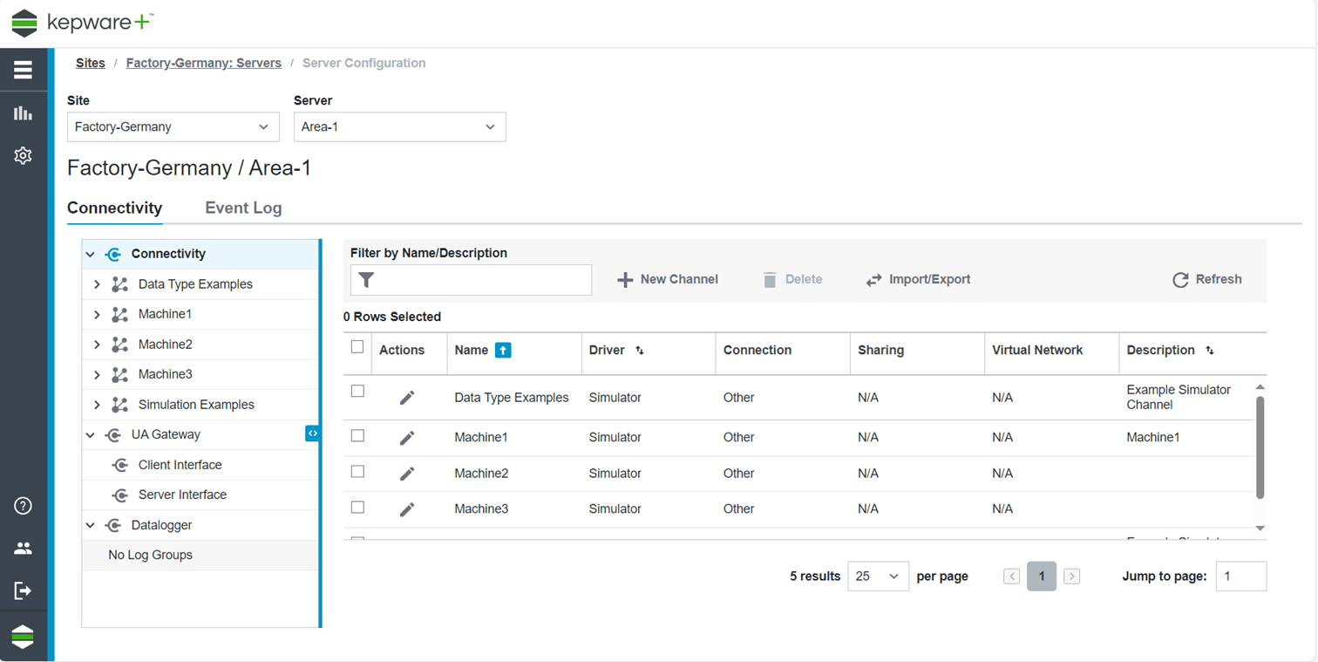Click the Driver column sort icon
The width and height of the screenshot is (1318, 662).
pyautogui.click(x=640, y=351)
